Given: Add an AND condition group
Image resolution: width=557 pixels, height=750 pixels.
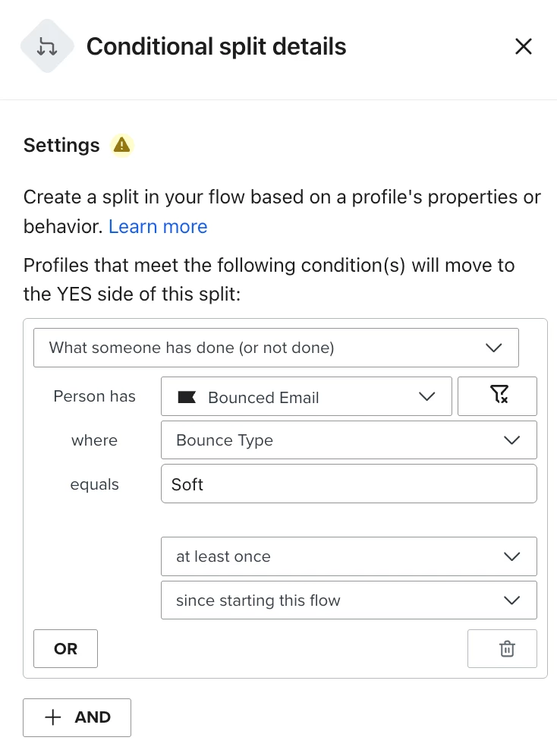Looking at the screenshot, I should coord(77,717).
